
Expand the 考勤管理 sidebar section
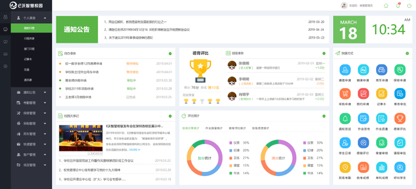[30, 103]
